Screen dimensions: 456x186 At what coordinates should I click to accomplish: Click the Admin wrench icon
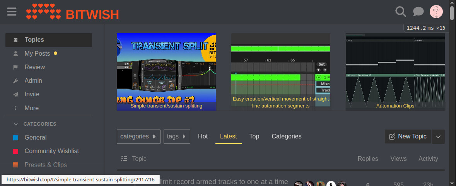coord(15,81)
